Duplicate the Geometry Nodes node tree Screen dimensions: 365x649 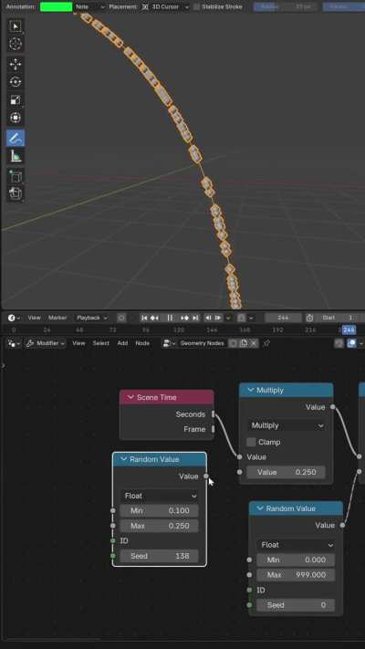click(244, 343)
